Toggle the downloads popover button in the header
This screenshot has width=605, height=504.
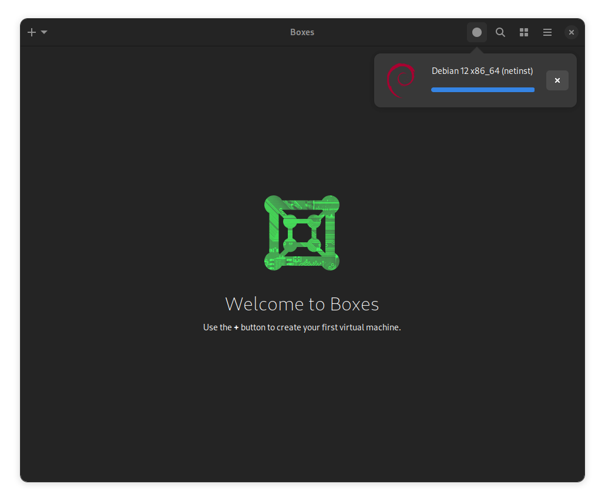[476, 32]
